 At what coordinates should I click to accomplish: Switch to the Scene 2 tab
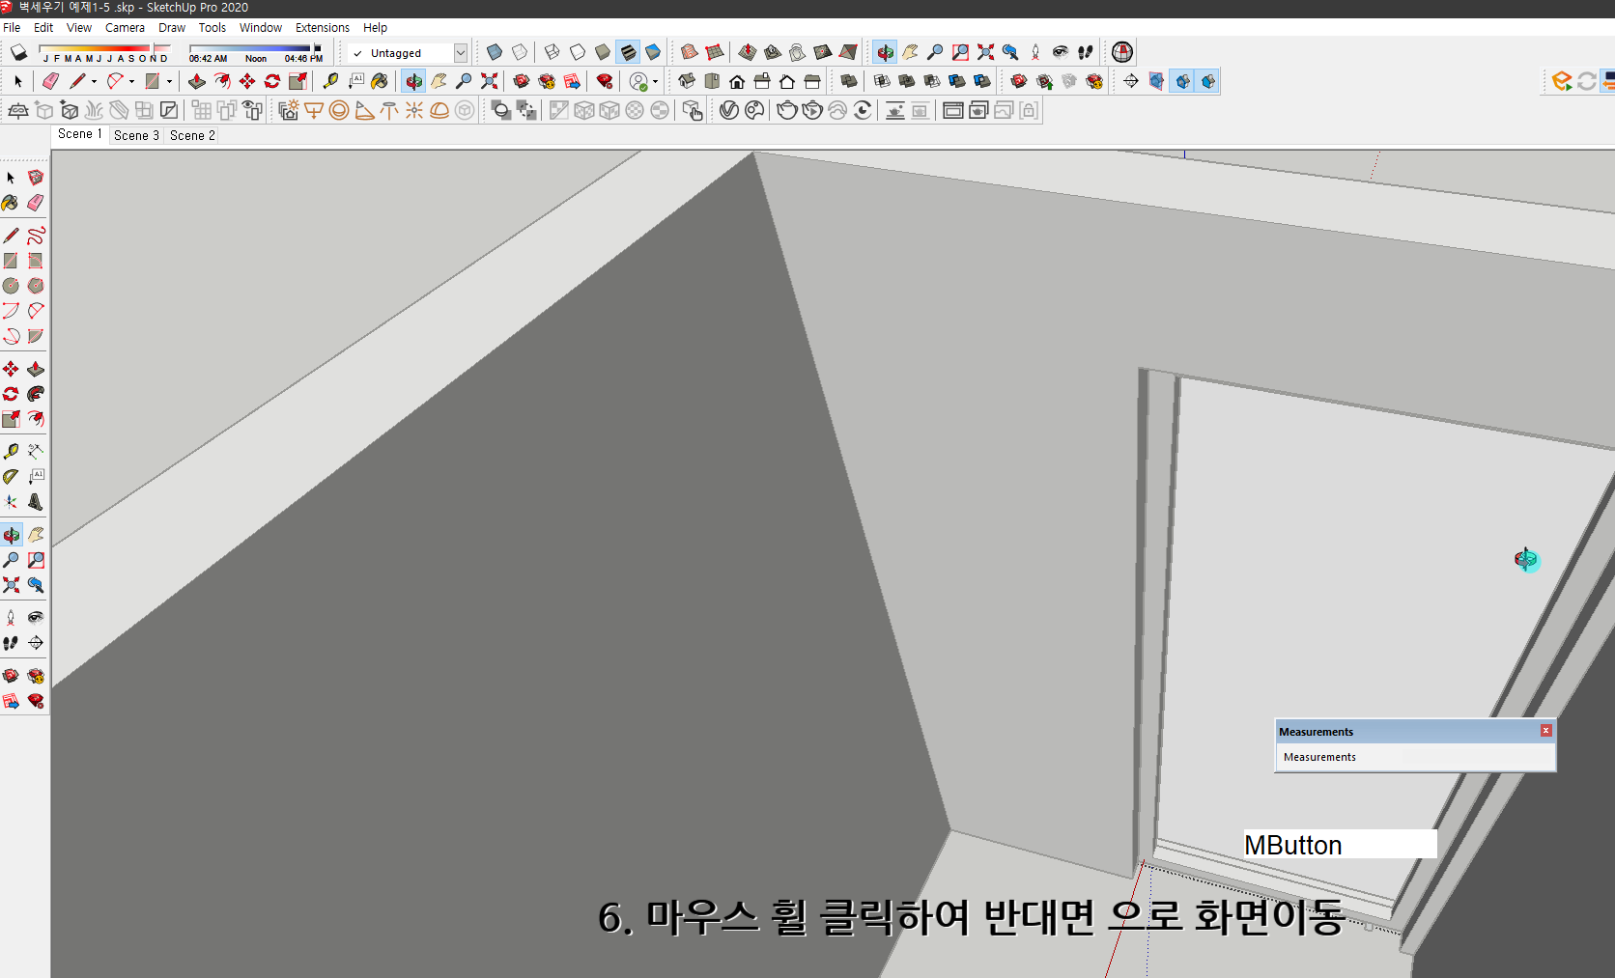click(x=191, y=135)
